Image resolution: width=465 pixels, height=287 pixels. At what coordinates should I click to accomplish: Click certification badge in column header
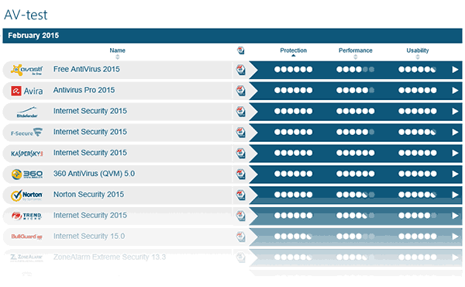pos(241,50)
